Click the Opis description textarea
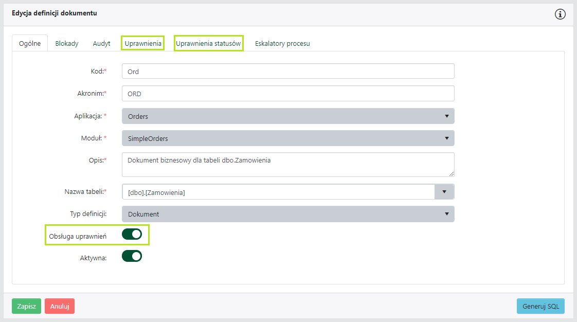This screenshot has width=577, height=322. point(288,165)
